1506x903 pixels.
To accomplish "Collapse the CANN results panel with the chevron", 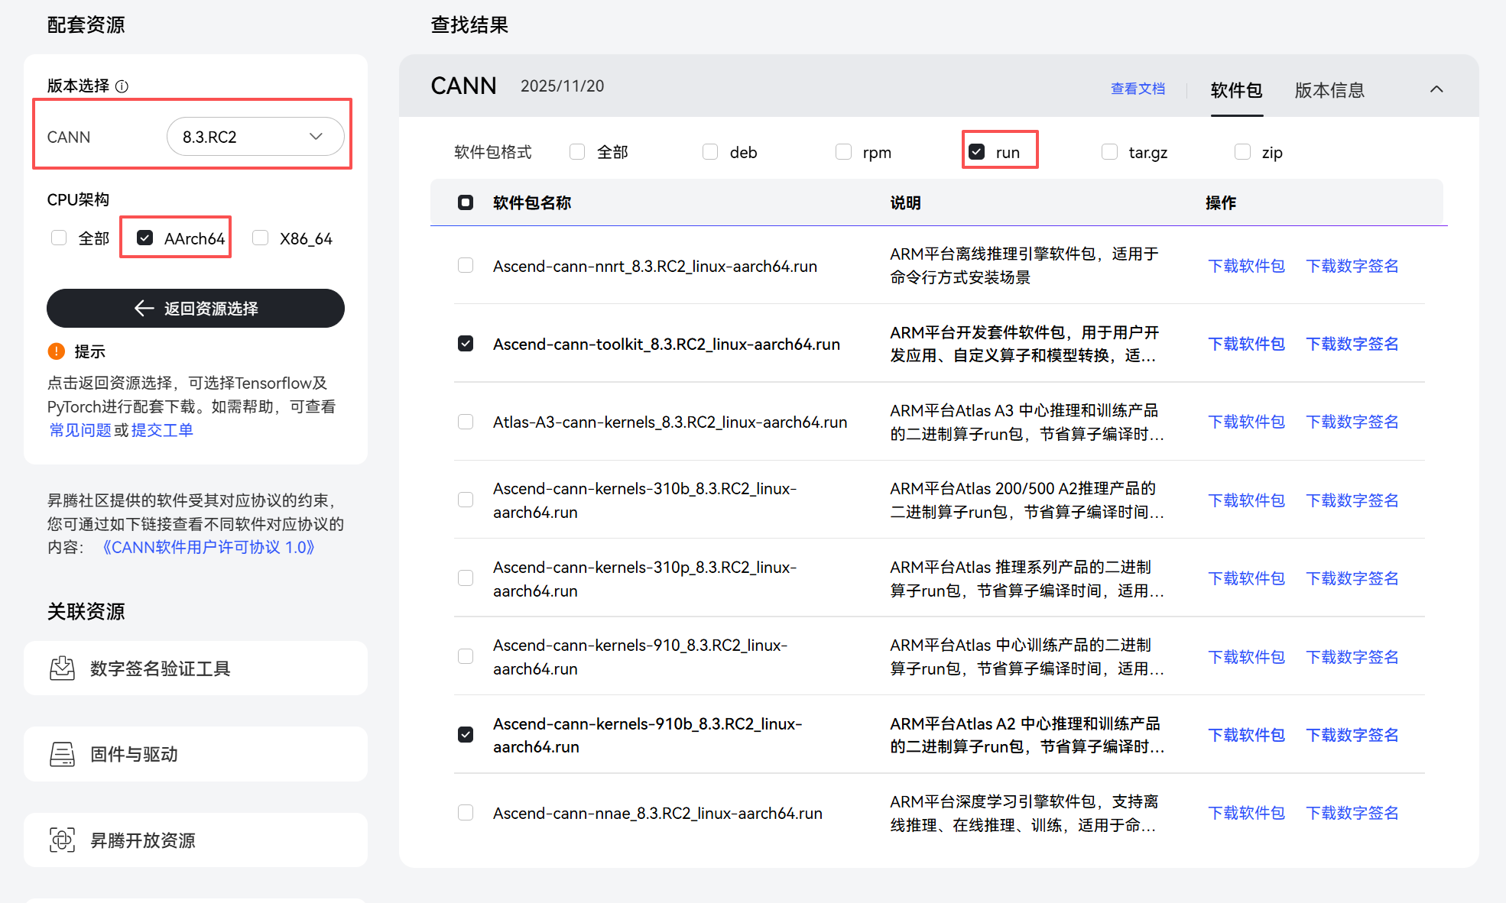I will click(1436, 88).
